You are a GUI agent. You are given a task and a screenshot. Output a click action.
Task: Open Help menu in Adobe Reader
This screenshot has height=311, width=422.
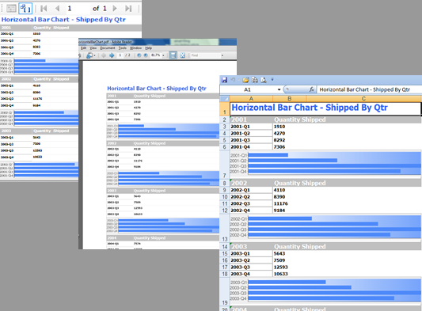coord(149,48)
